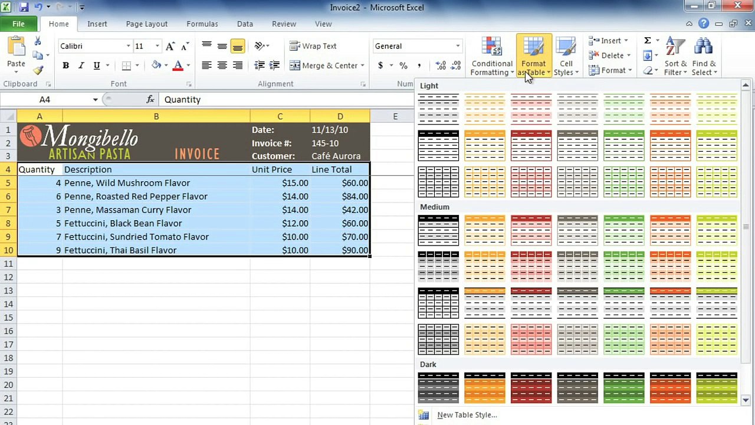Apply Percent Style format
Viewport: 755px width, 425px height.
click(403, 66)
